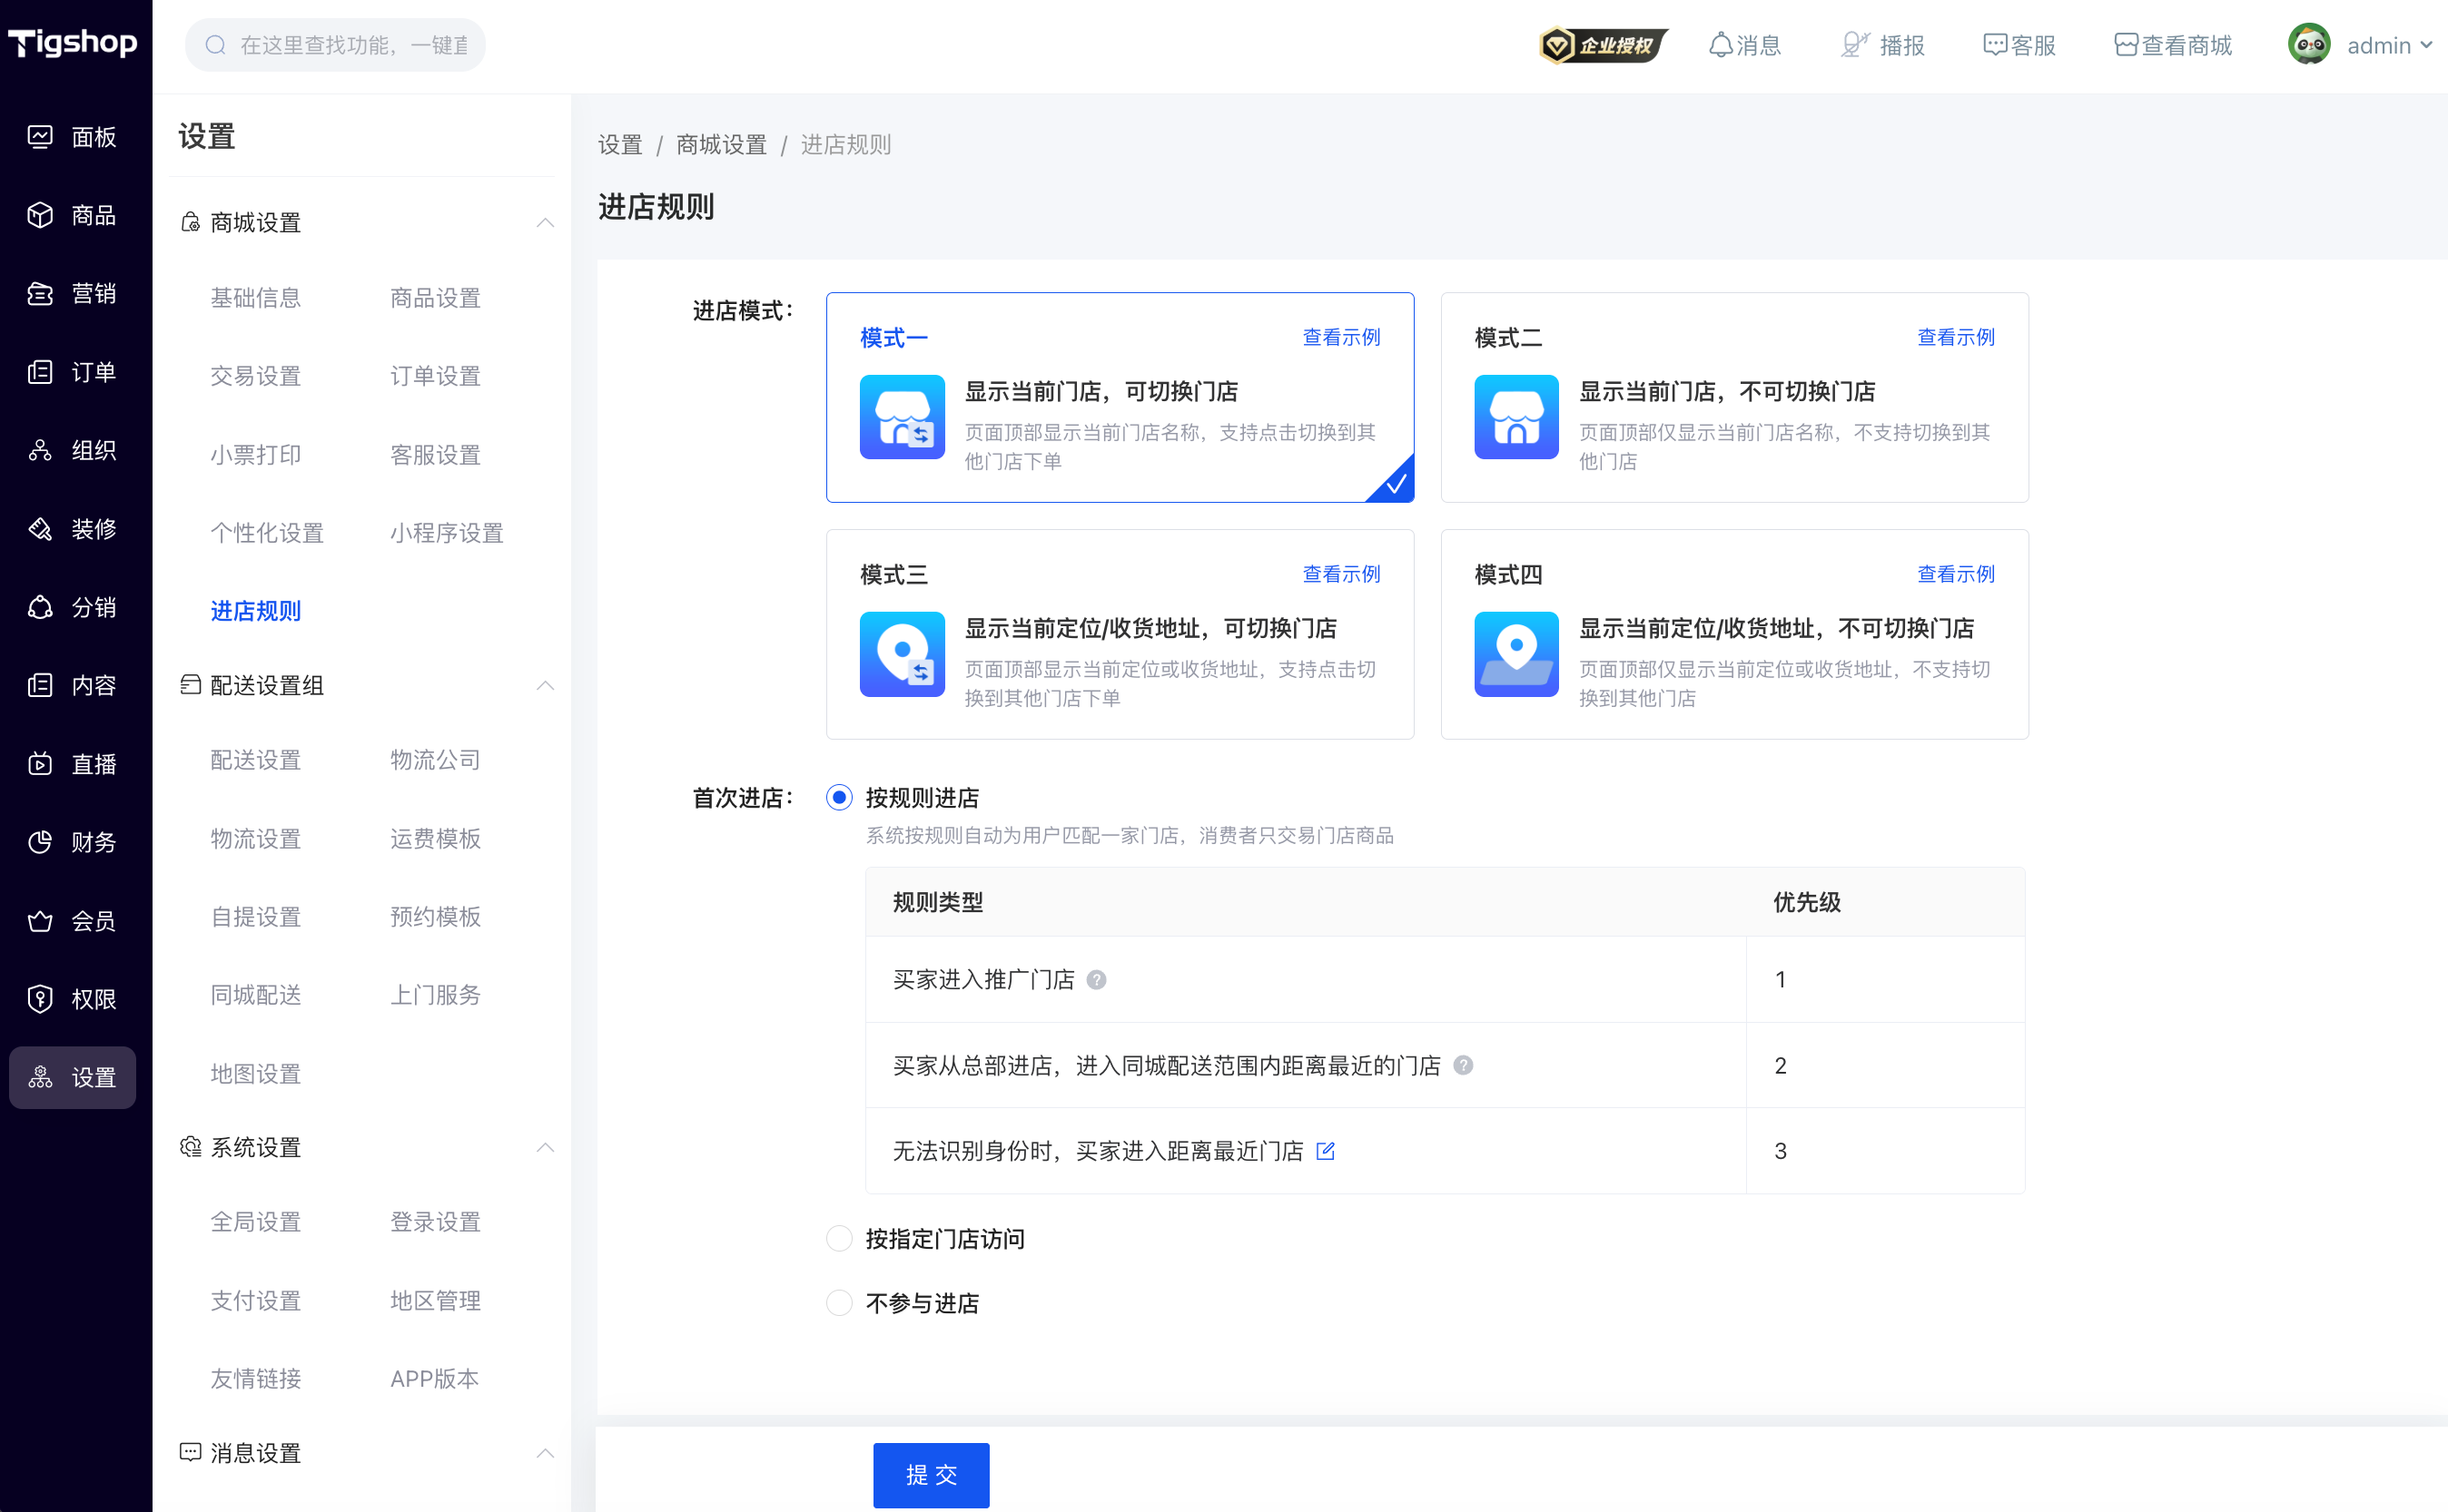Collapse the 配送设置组 group chevron
Viewport: 2448px width, 1512px height.
click(545, 685)
